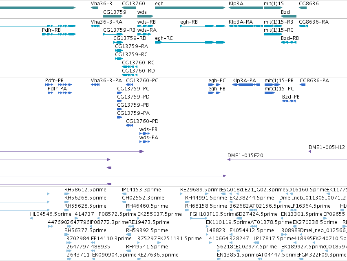Select the RH58612.5prime EST label
Viewport: 347px width, 261px height.
click(85, 190)
